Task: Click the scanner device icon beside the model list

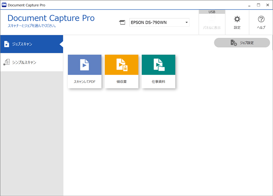Action: tap(122, 23)
